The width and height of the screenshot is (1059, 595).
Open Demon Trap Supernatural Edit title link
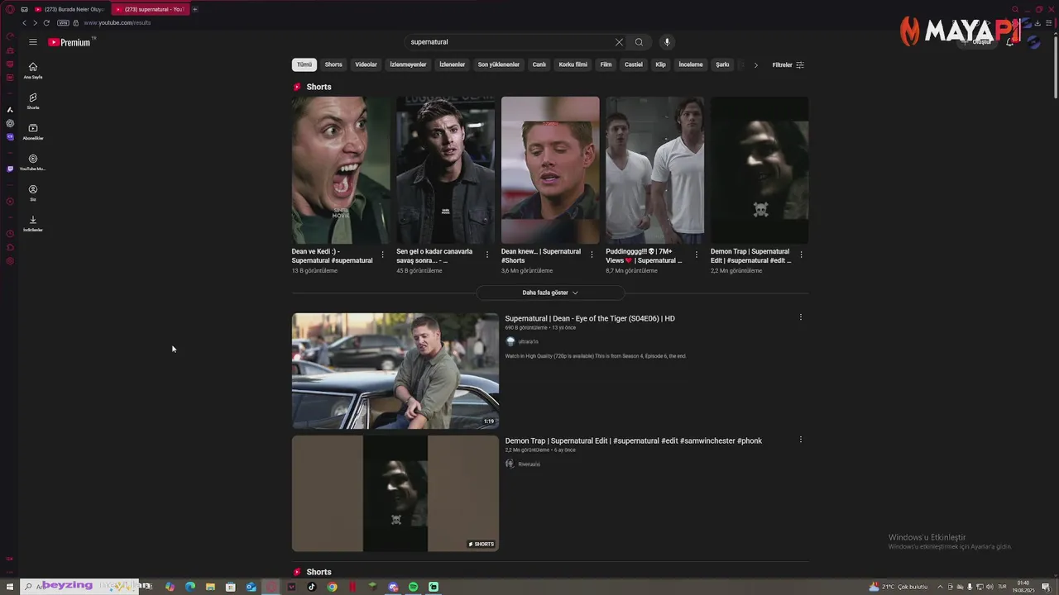point(634,440)
